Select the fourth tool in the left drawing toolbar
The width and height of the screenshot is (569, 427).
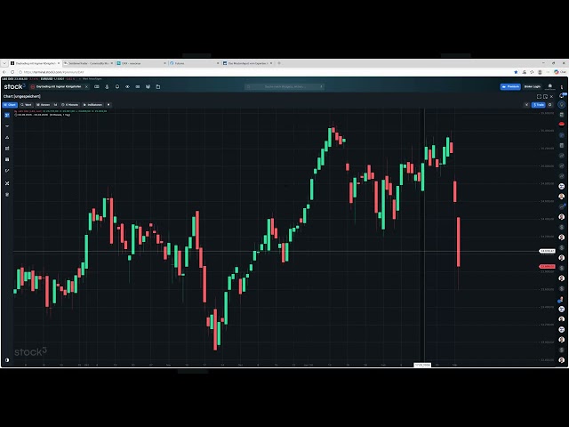coord(7,149)
